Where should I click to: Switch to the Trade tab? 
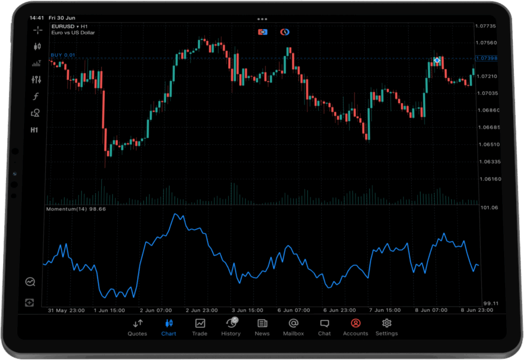click(x=200, y=328)
